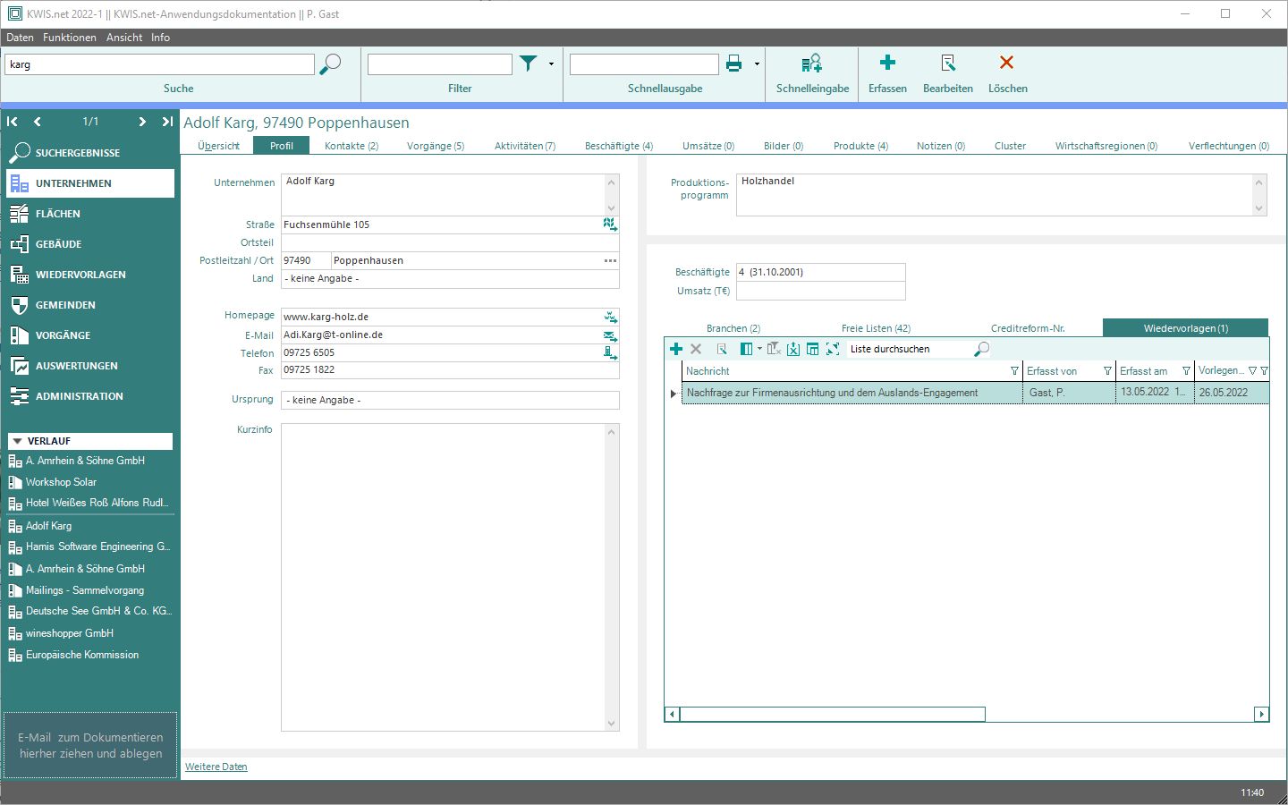Click the ellipsis button next to Poppenhausen
1288x805 pixels.
pos(610,260)
